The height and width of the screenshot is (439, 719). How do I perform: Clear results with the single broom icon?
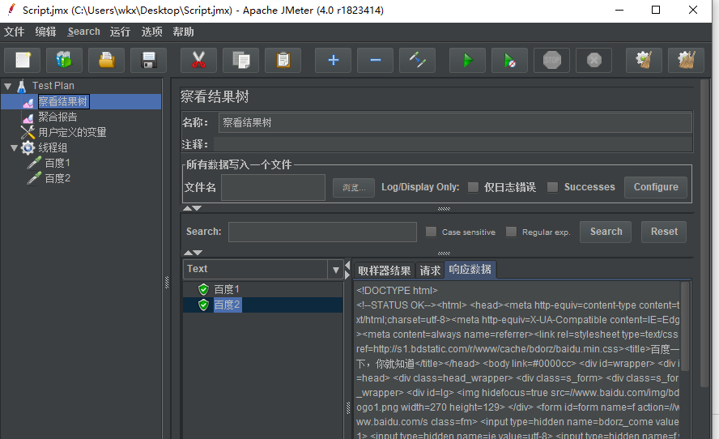click(x=644, y=60)
